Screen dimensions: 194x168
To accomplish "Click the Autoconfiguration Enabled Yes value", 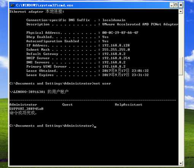I will tap(105, 41).
